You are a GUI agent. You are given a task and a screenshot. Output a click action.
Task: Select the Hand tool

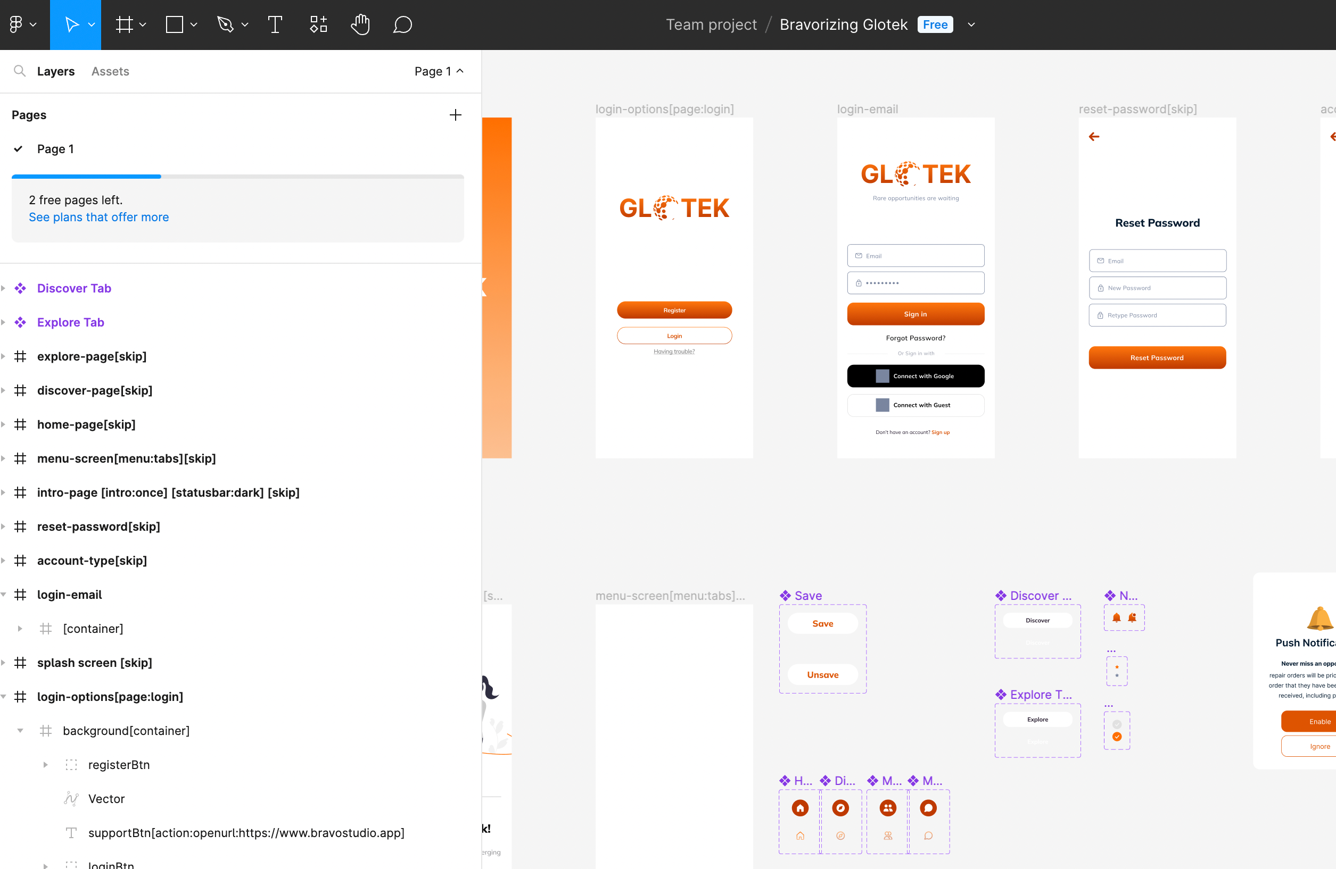[360, 24]
